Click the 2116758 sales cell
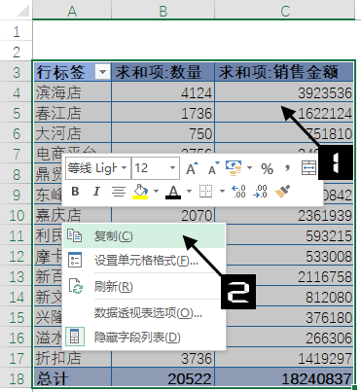The image size is (361, 392). click(289, 276)
